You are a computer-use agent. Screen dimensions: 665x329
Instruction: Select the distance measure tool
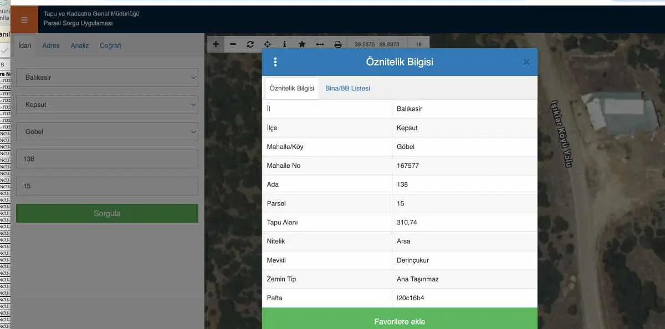[320, 44]
